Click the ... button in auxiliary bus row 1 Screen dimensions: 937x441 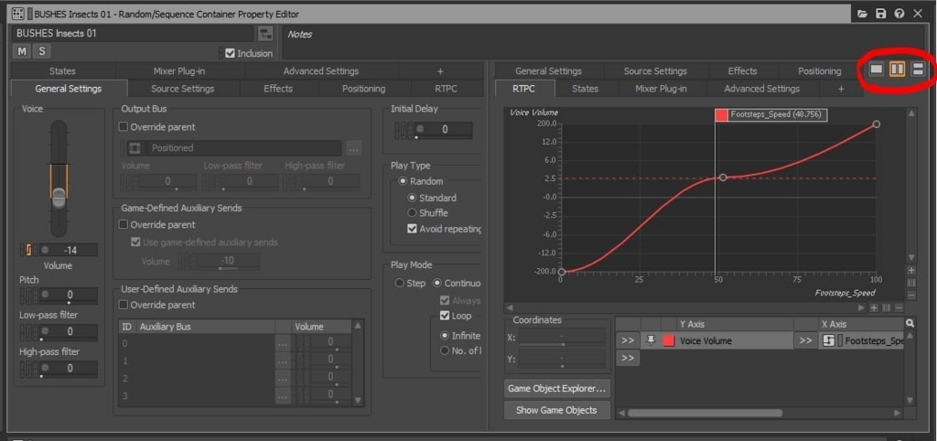click(284, 360)
